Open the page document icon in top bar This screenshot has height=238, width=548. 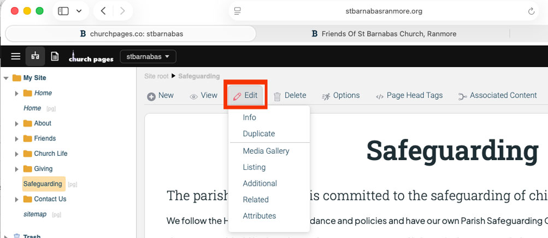(55, 57)
